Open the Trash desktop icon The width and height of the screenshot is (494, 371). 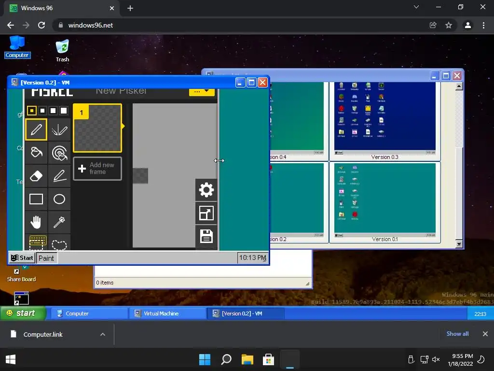pyautogui.click(x=62, y=50)
